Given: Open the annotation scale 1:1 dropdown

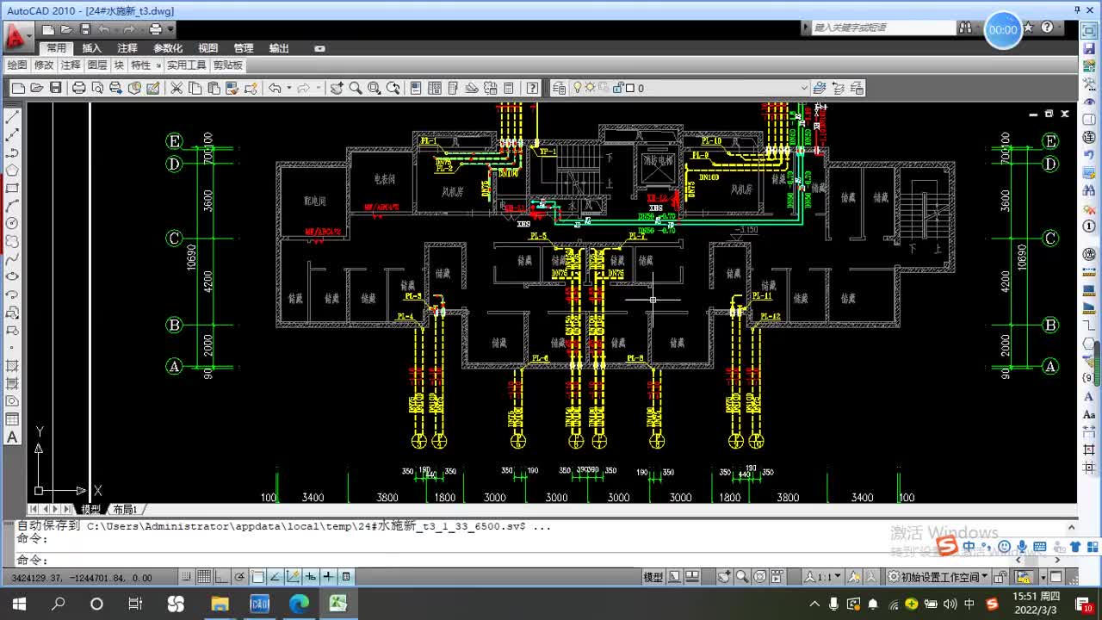Looking at the screenshot, I should [824, 577].
